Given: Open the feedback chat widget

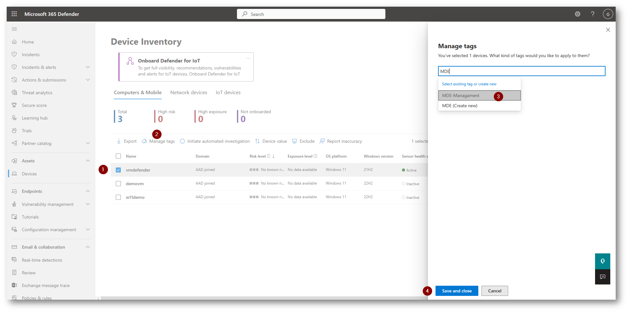Looking at the screenshot, I should tap(603, 277).
